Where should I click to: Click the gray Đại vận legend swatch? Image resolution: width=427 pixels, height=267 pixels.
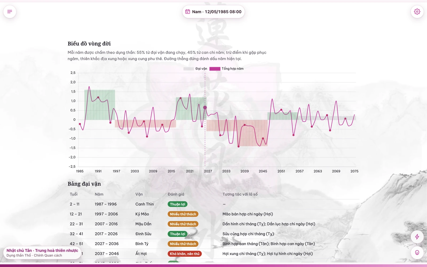189,69
